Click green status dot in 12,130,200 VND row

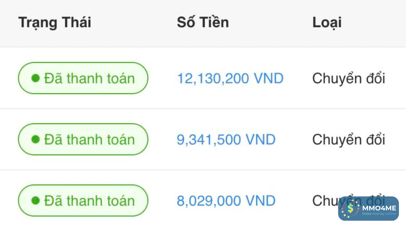pyautogui.click(x=36, y=78)
